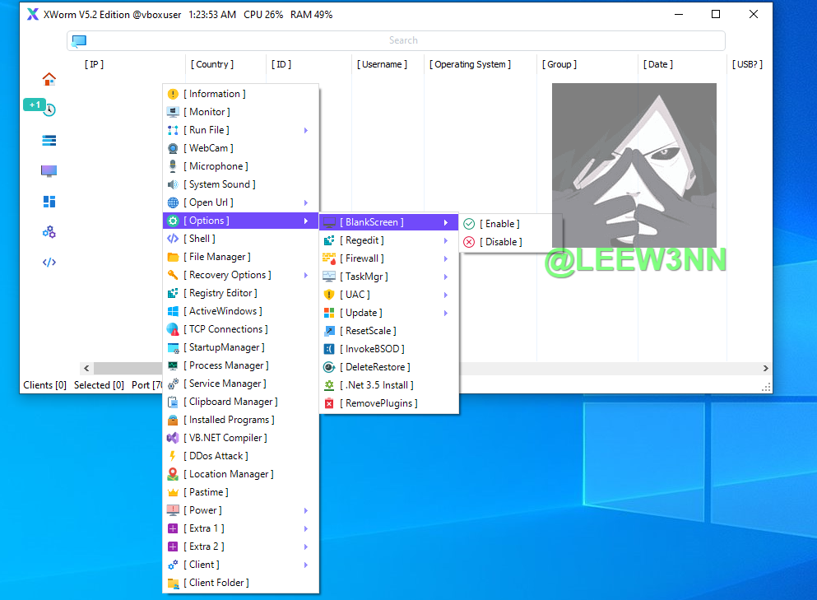The height and width of the screenshot is (600, 817).
Task: Click the horizontal scrollbar right arrow
Action: 765,369
